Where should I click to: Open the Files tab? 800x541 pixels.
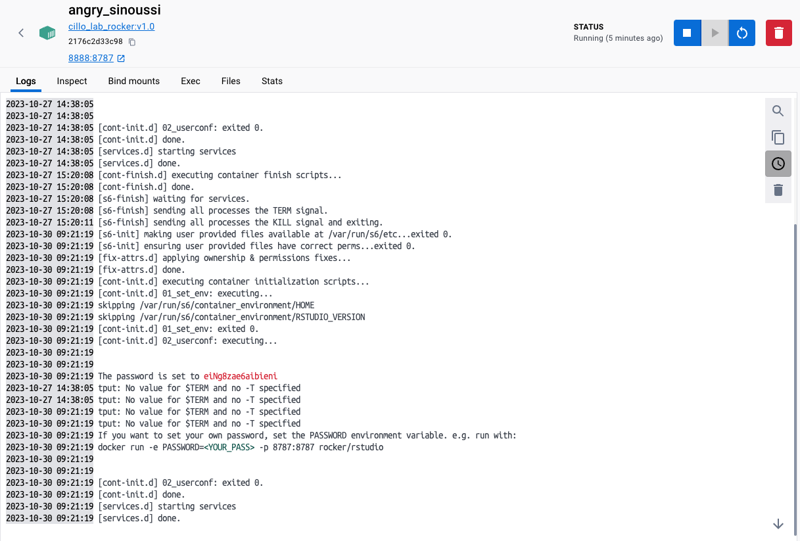(231, 81)
